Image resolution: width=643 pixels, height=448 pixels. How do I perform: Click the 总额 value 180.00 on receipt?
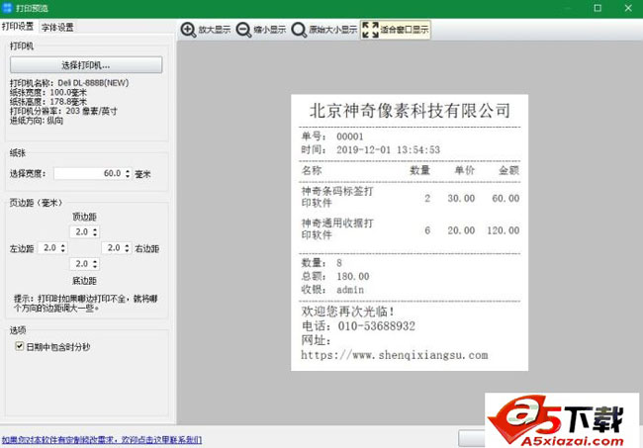[353, 276]
